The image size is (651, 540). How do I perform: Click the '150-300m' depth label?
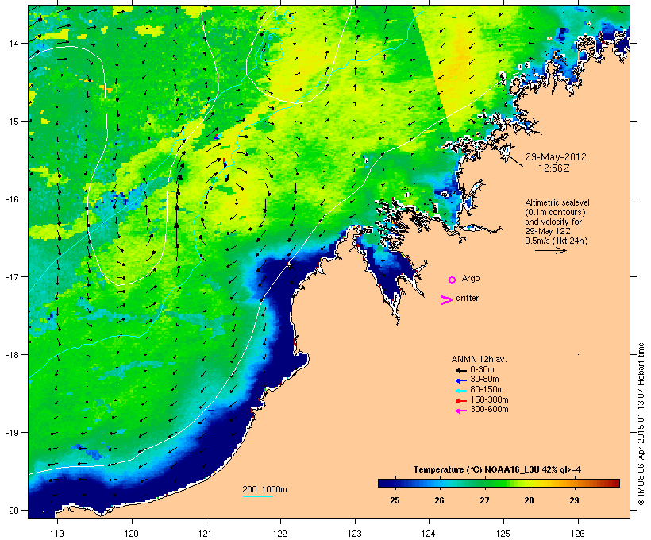489,399
